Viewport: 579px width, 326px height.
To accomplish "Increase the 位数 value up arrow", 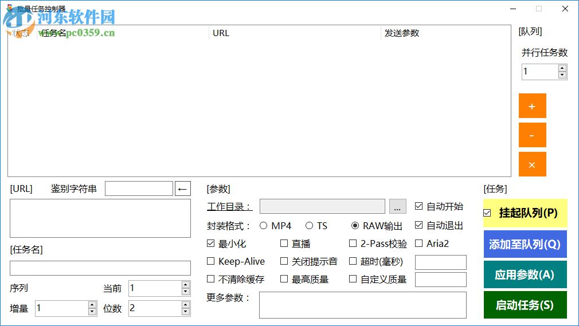I will tap(186, 305).
